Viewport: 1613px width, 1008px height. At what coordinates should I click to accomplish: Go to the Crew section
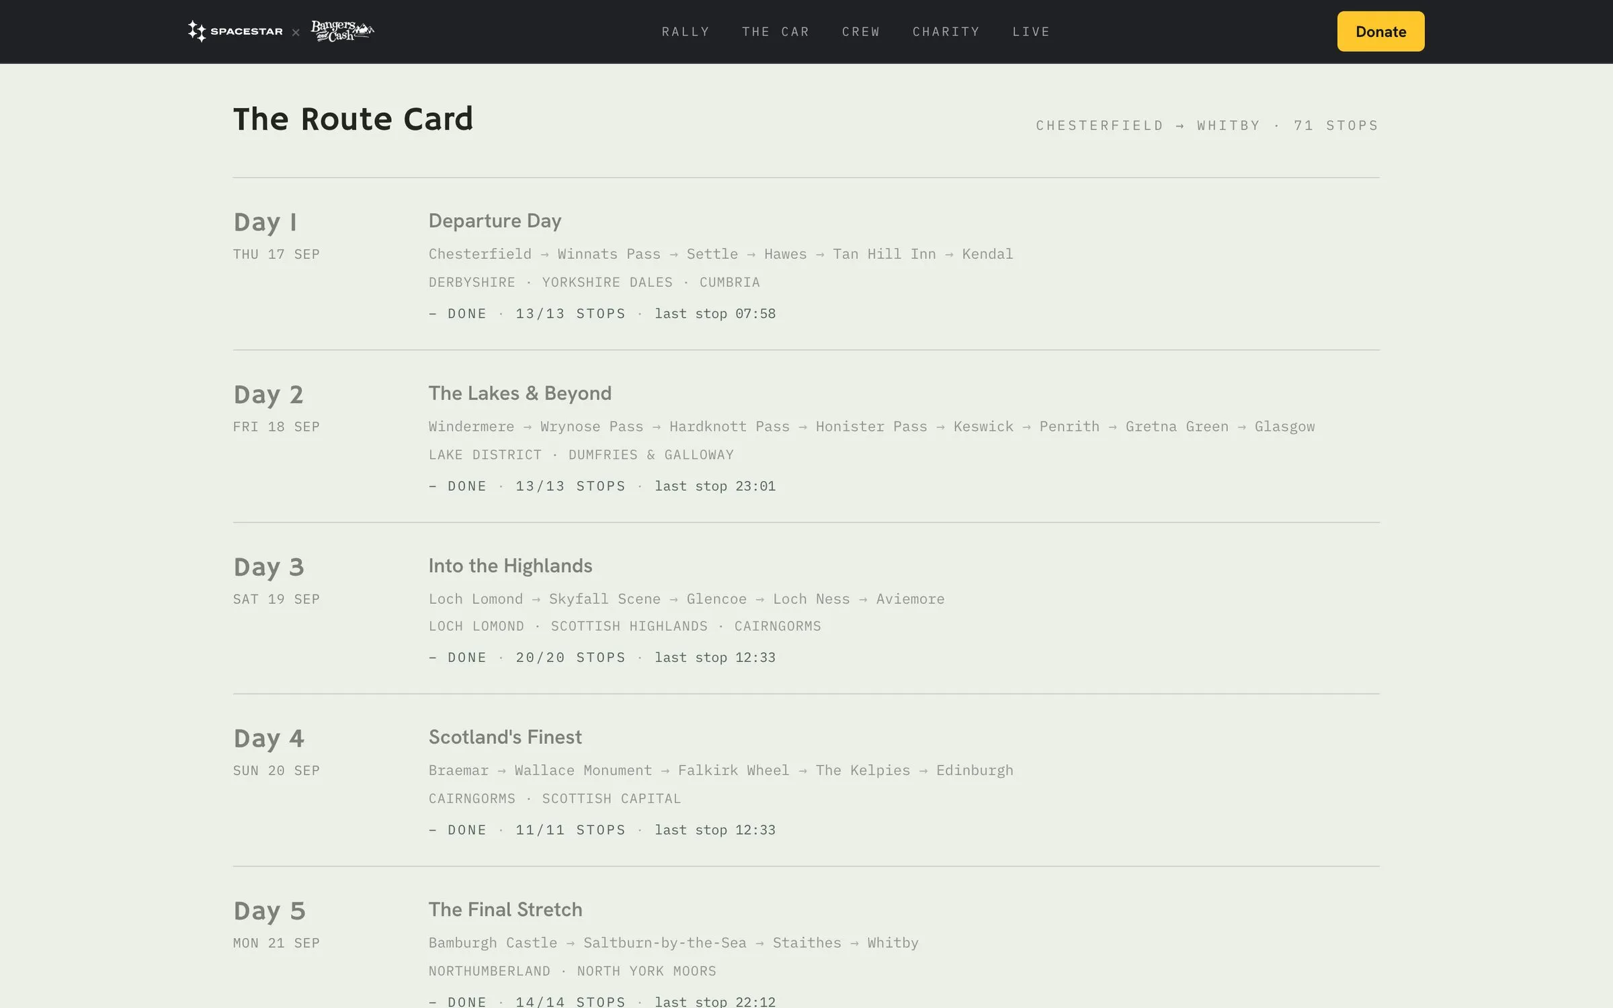pyautogui.click(x=861, y=32)
